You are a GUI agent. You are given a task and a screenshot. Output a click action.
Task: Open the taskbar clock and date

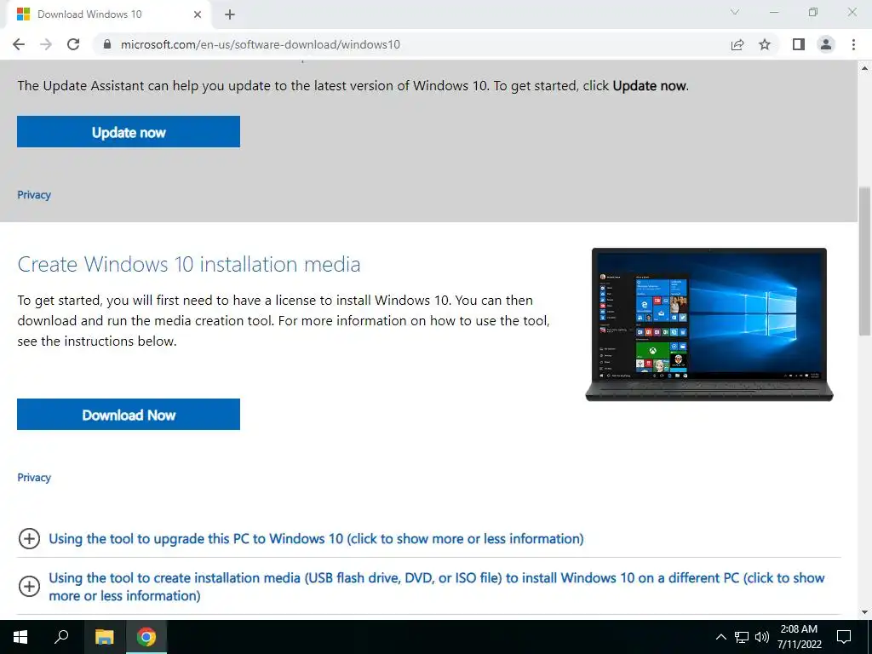(799, 637)
